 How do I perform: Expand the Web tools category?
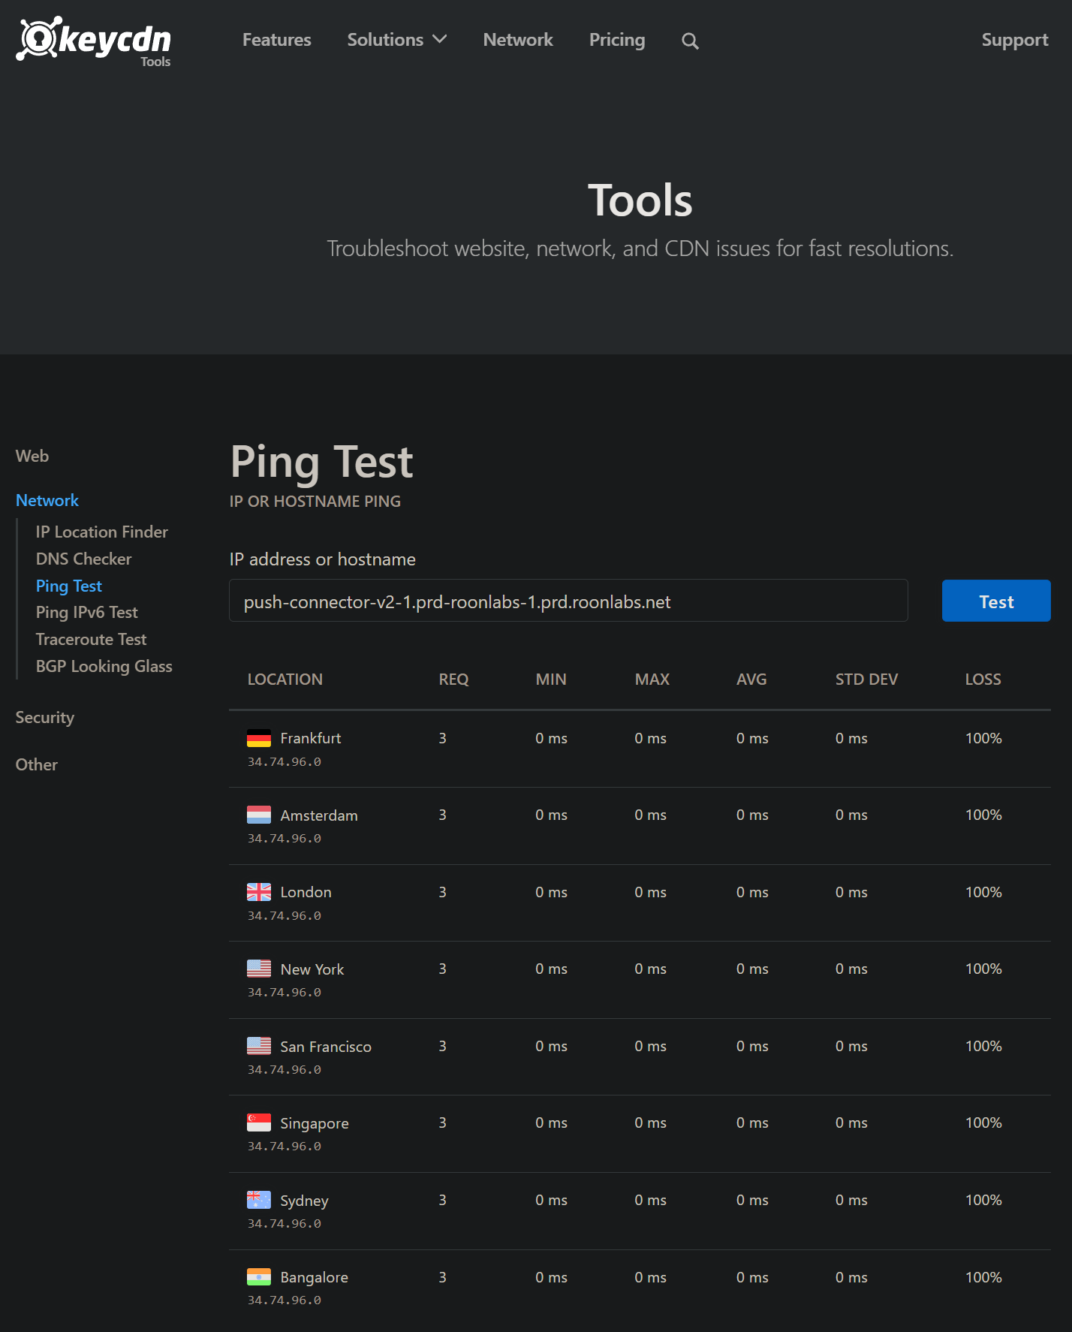[32, 456]
